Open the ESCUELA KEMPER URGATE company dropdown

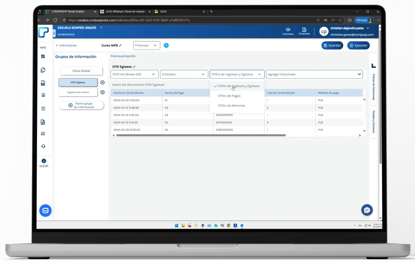point(101,28)
